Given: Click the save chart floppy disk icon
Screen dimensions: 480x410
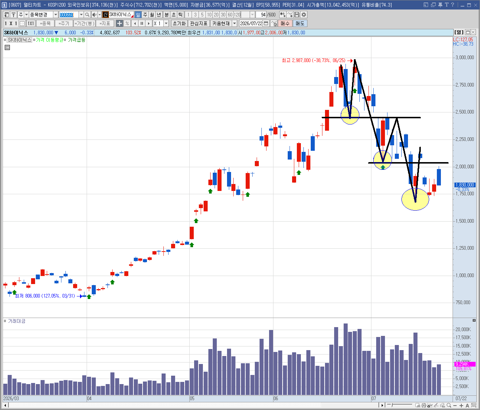Looking at the screenshot, I should (297, 15).
